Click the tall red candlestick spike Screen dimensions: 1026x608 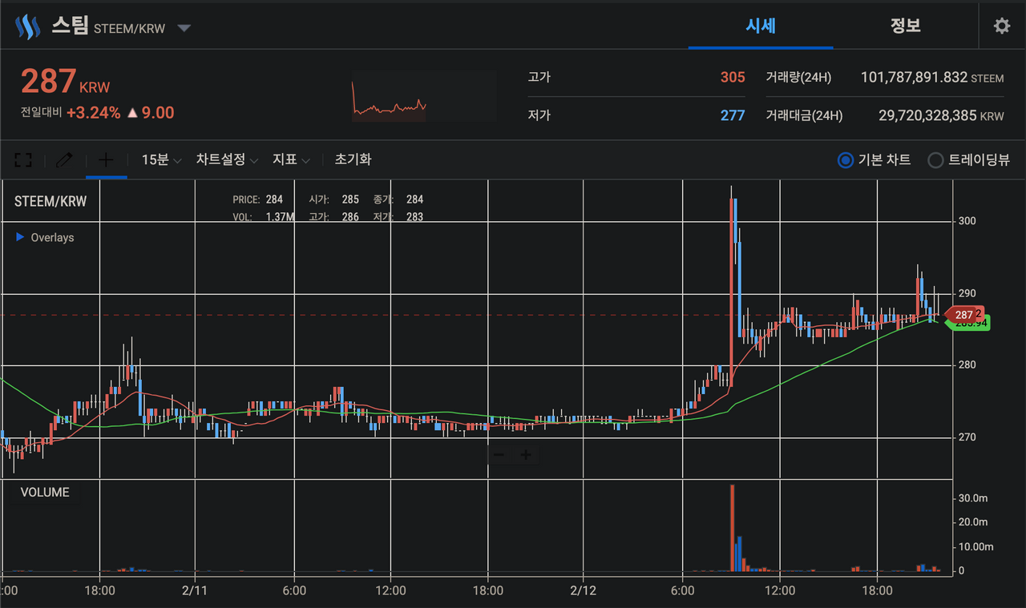tap(733, 292)
